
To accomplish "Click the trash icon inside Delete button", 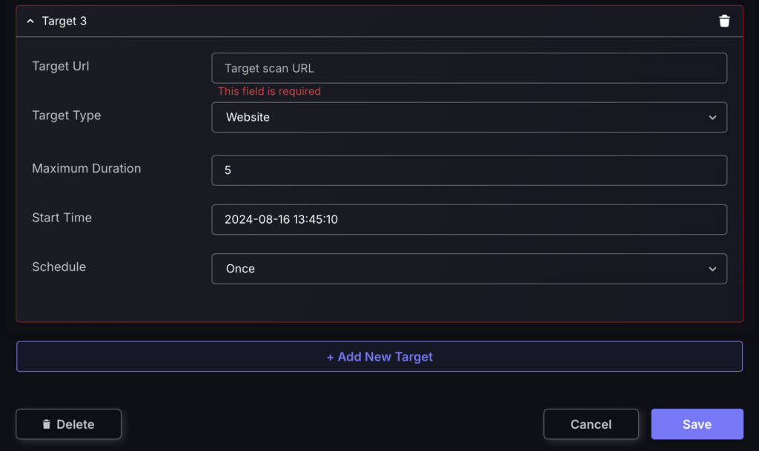I will (47, 424).
